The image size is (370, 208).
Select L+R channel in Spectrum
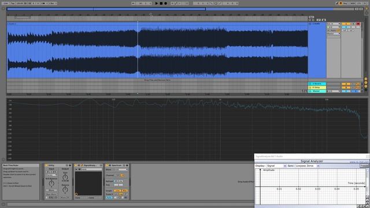(x=122, y=175)
